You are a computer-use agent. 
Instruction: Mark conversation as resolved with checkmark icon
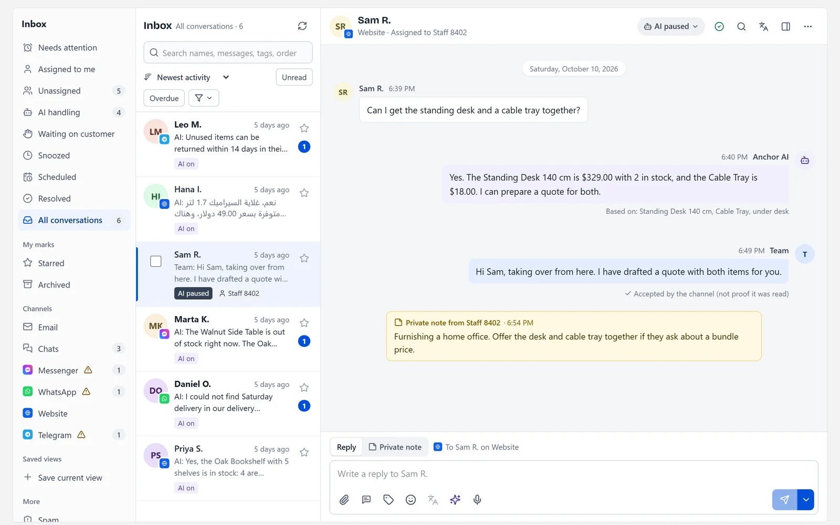click(x=719, y=26)
